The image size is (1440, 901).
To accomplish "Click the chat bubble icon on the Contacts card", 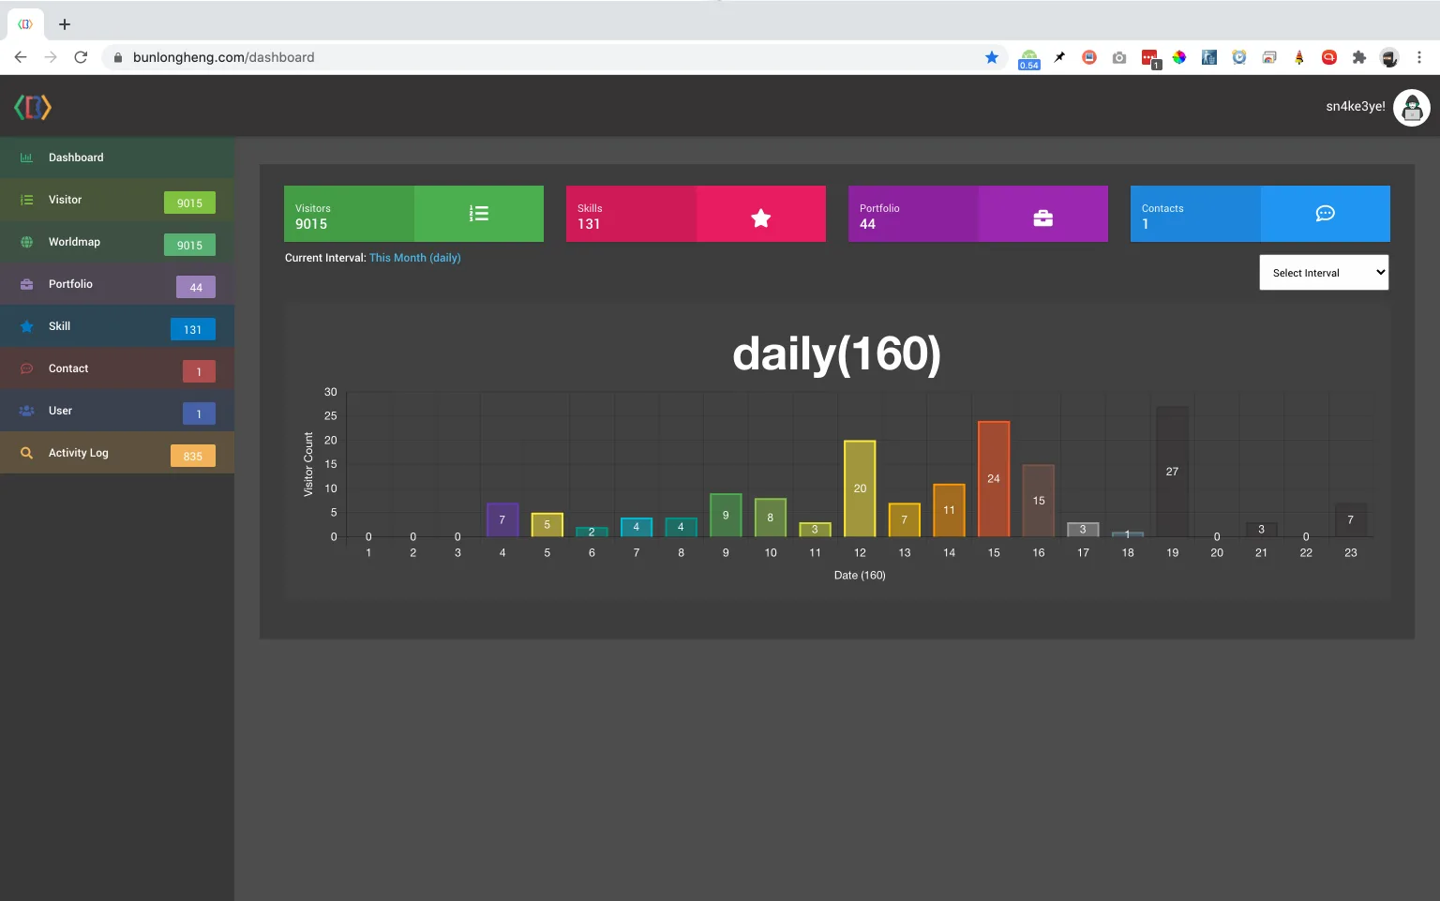I will coord(1325,213).
